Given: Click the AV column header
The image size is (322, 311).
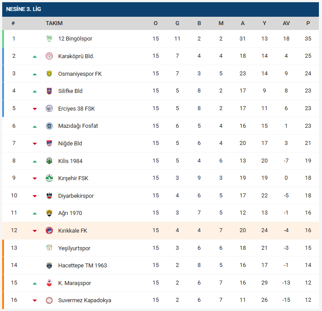Looking at the screenshot, I should coord(286,23).
